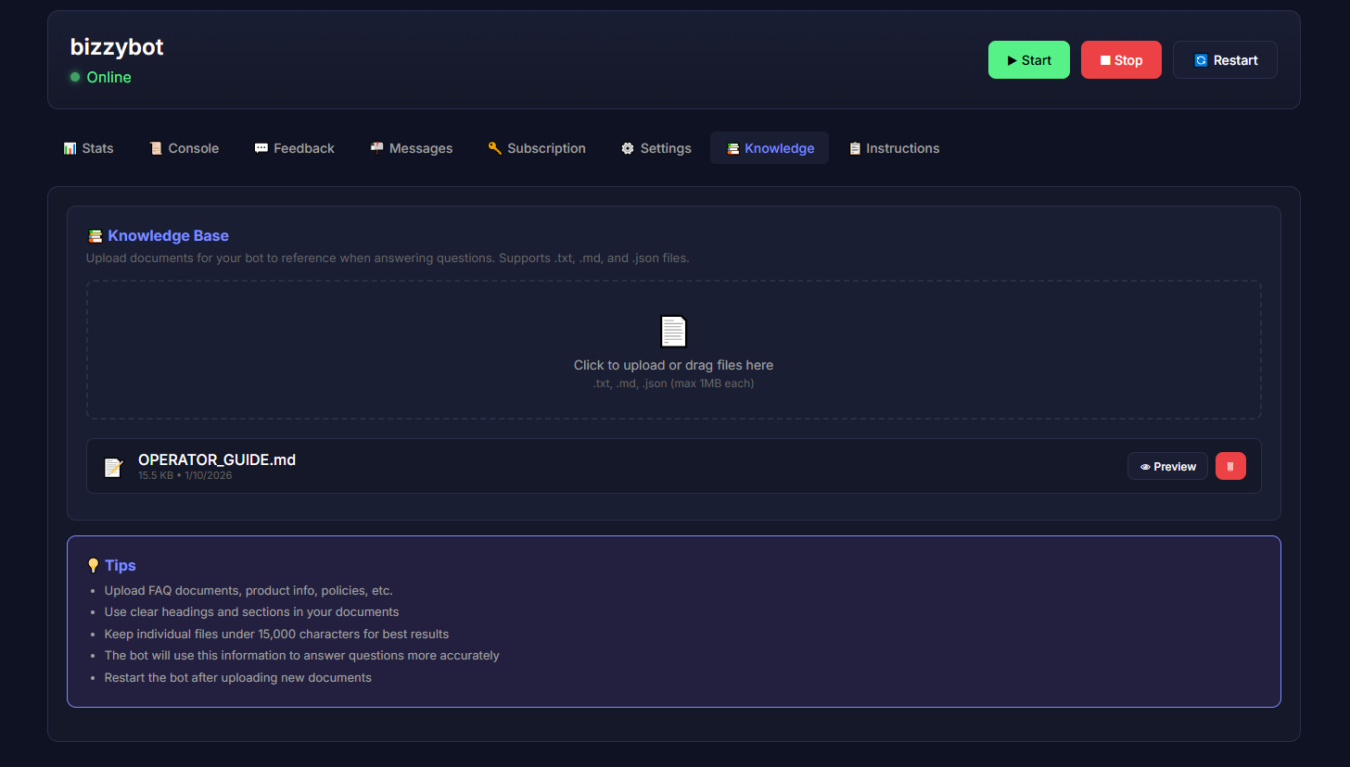Click the books icon next to Knowledge Base heading
Screen dimensions: 1350x767
tap(95, 236)
